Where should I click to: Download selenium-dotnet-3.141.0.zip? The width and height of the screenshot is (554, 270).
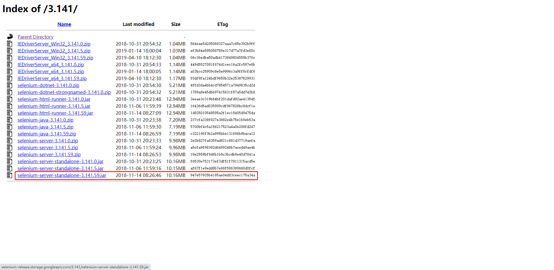48,85
